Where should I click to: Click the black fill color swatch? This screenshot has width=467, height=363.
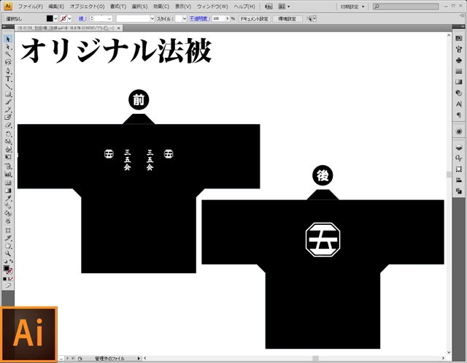pyautogui.click(x=50, y=18)
